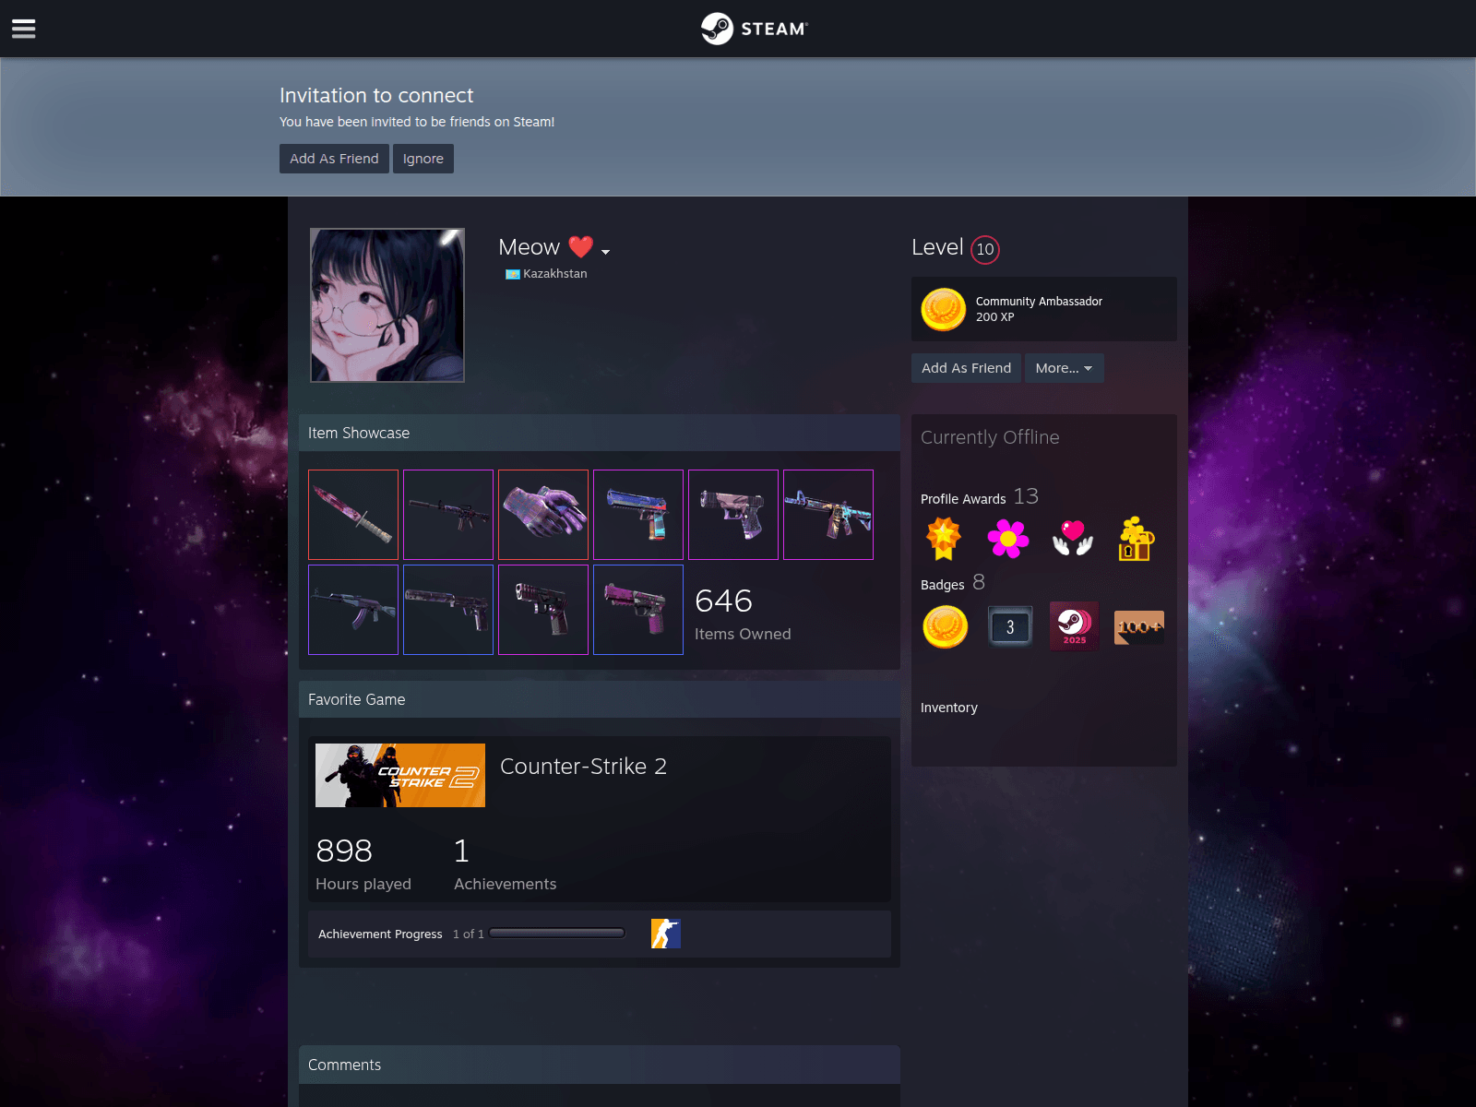Click the 100+ badge icon
This screenshot has height=1107, width=1476.
1139,627
